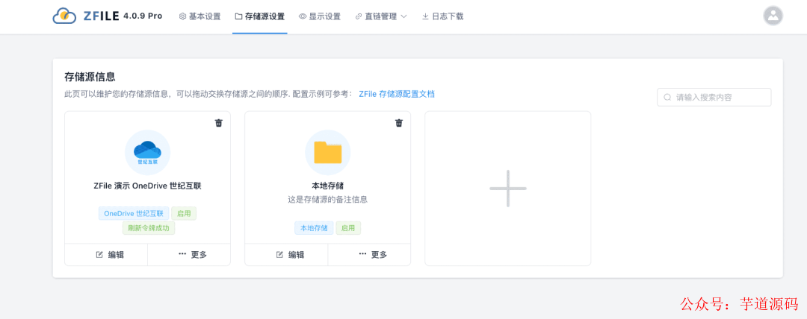Click the OneDrive 世纪互联 cloud icon
Screen dimensions: 807x319
pyautogui.click(x=148, y=152)
